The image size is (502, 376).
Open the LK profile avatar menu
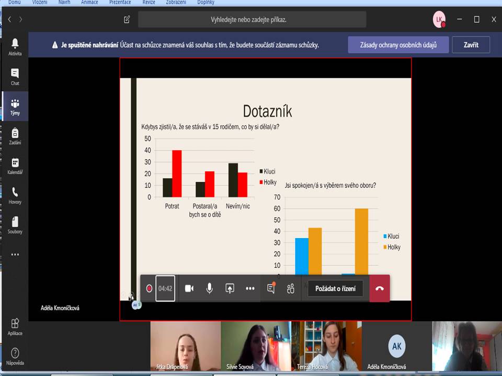[x=439, y=20]
